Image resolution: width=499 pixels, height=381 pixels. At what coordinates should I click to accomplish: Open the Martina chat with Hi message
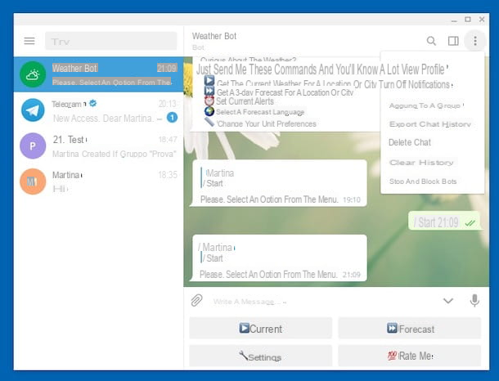[99, 182]
